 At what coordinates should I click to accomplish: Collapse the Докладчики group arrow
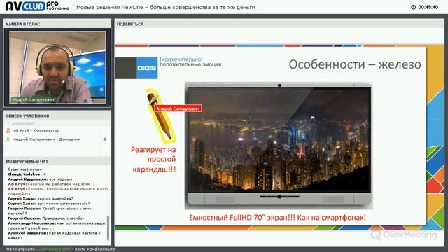pyautogui.click(x=8, y=123)
